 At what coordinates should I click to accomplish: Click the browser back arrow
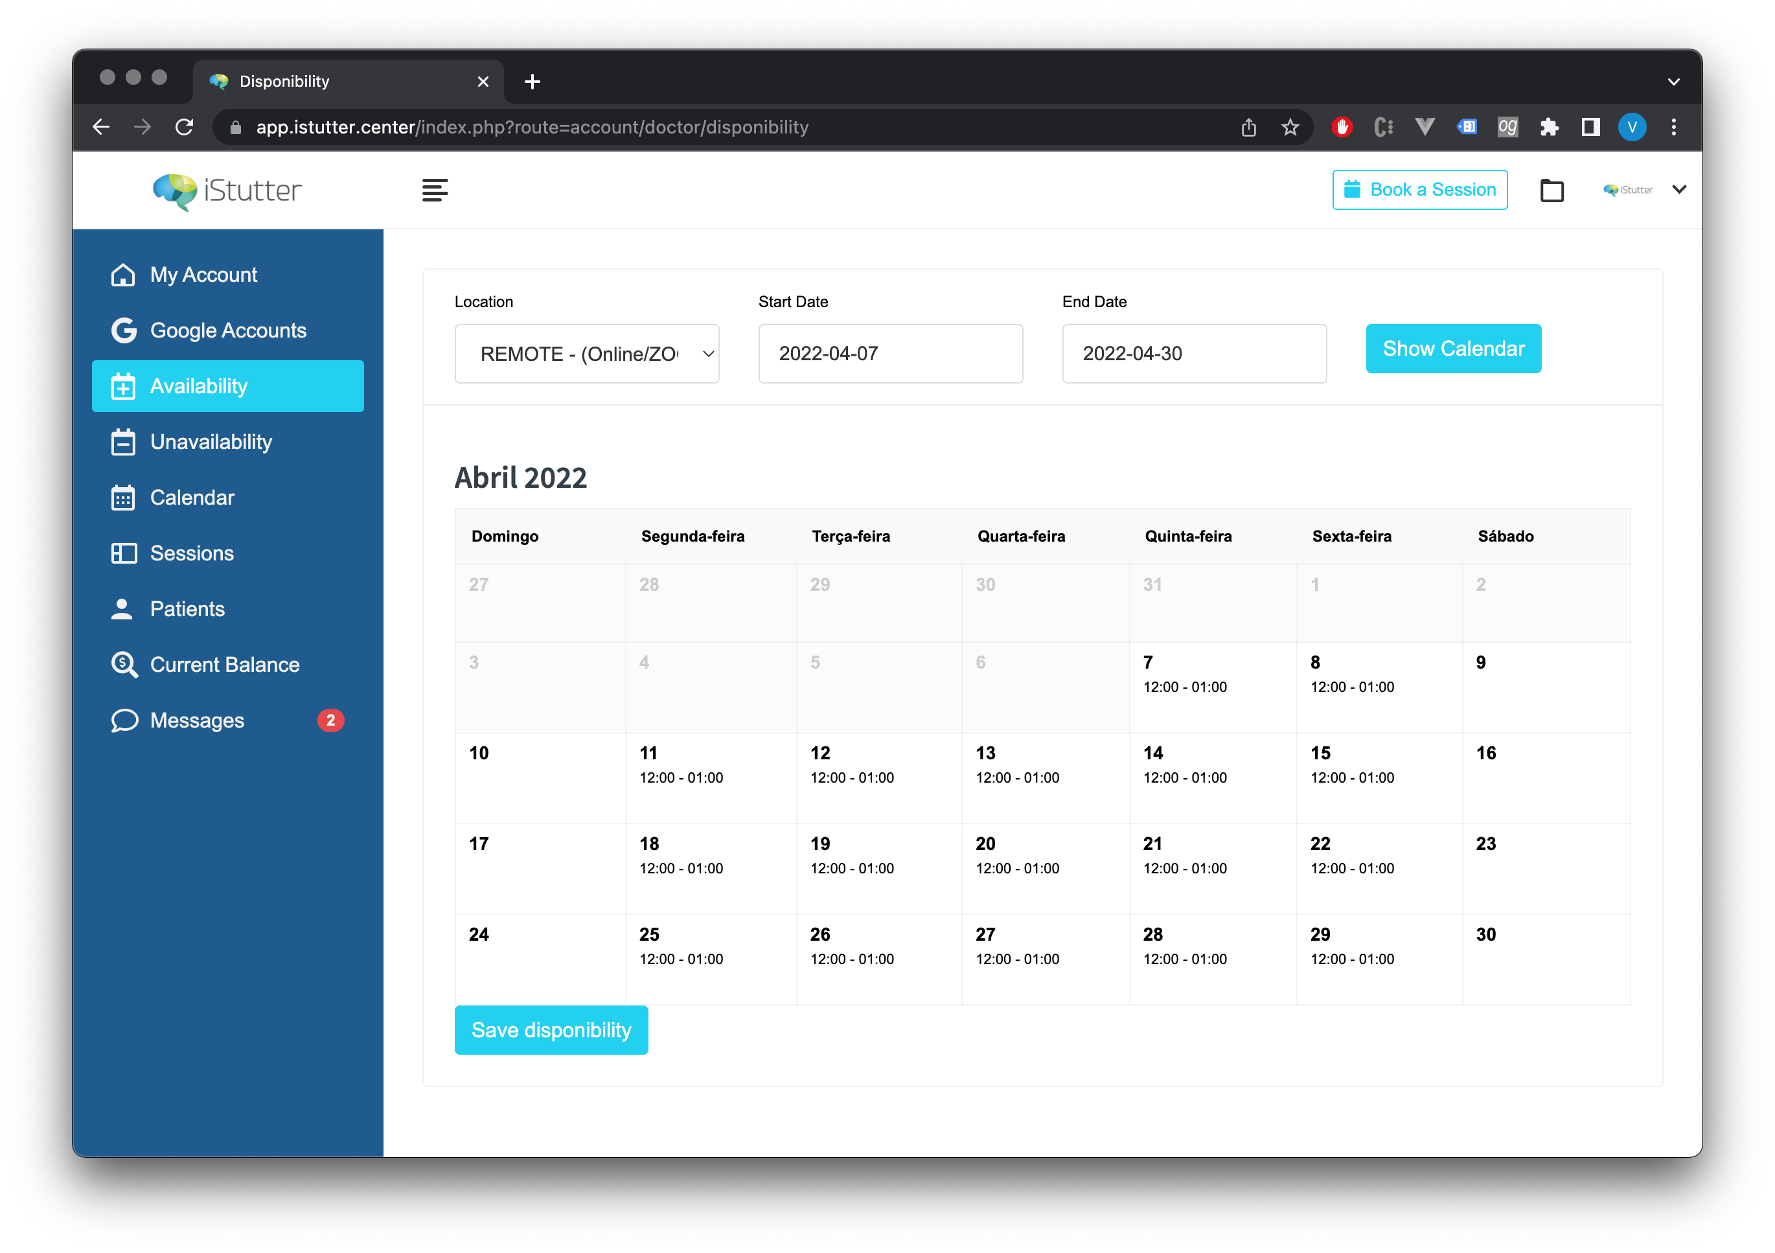click(101, 127)
